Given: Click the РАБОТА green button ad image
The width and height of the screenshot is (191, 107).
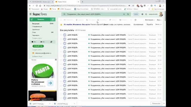Looking at the screenshot, I should [x=42, y=71].
